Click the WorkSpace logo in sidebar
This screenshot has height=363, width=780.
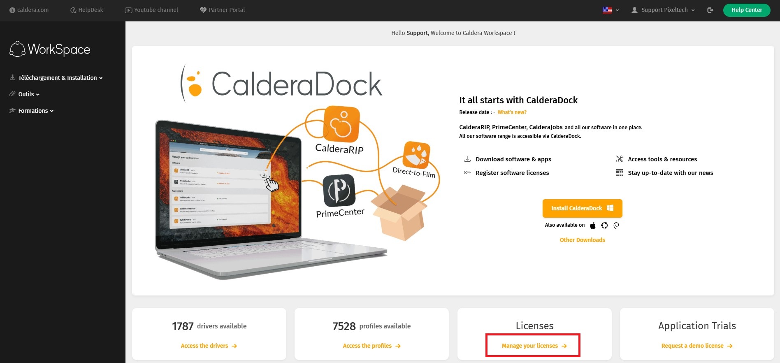50,49
